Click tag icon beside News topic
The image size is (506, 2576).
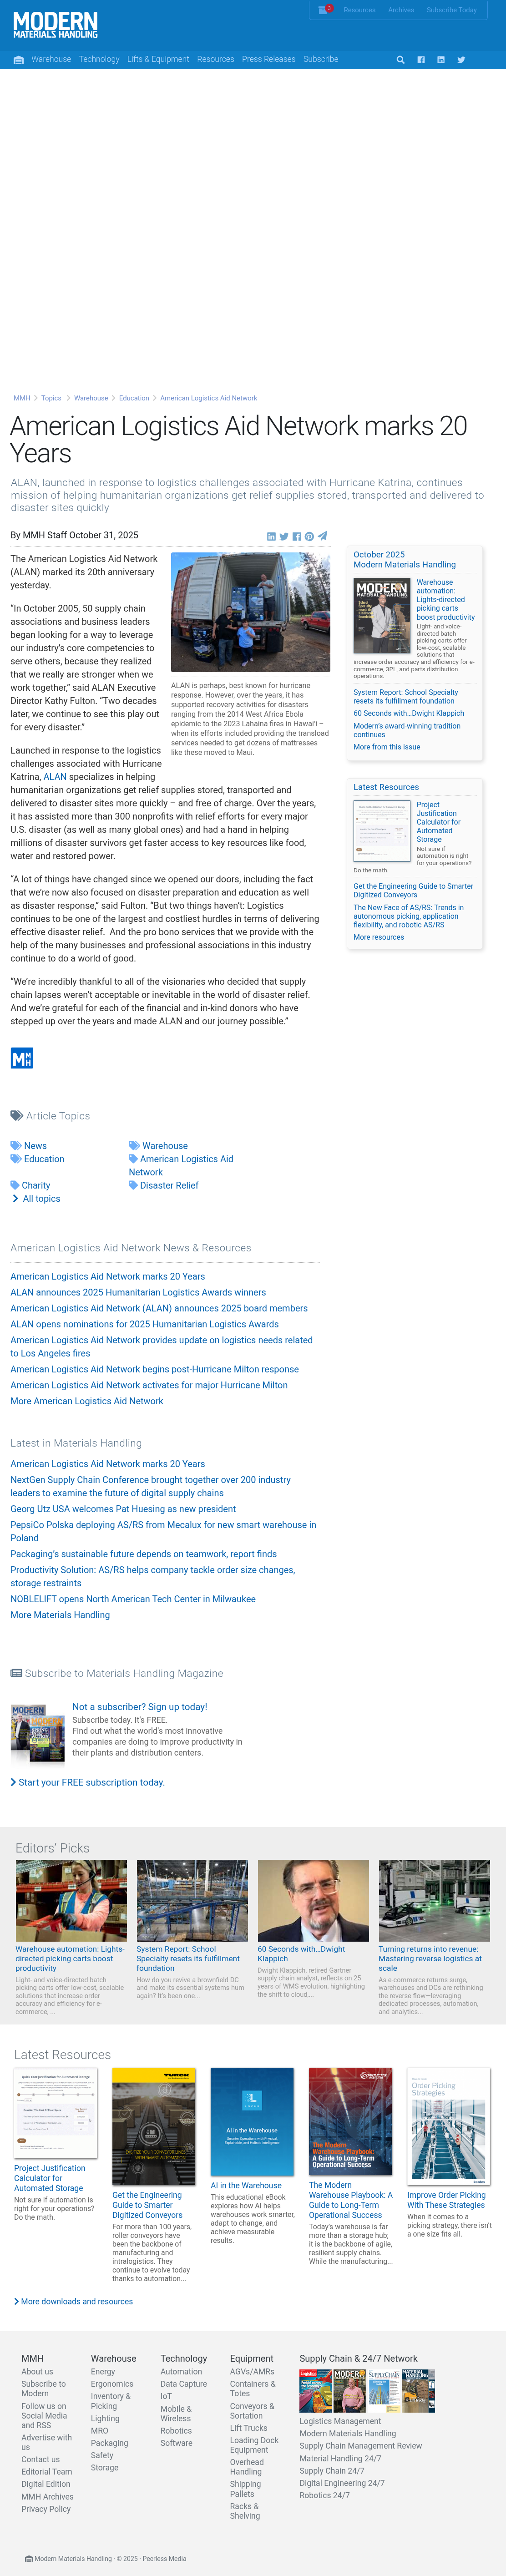point(16,1146)
